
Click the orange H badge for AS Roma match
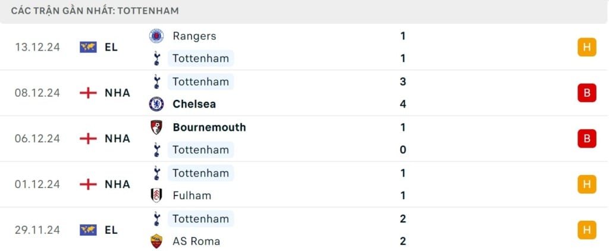pyautogui.click(x=586, y=230)
